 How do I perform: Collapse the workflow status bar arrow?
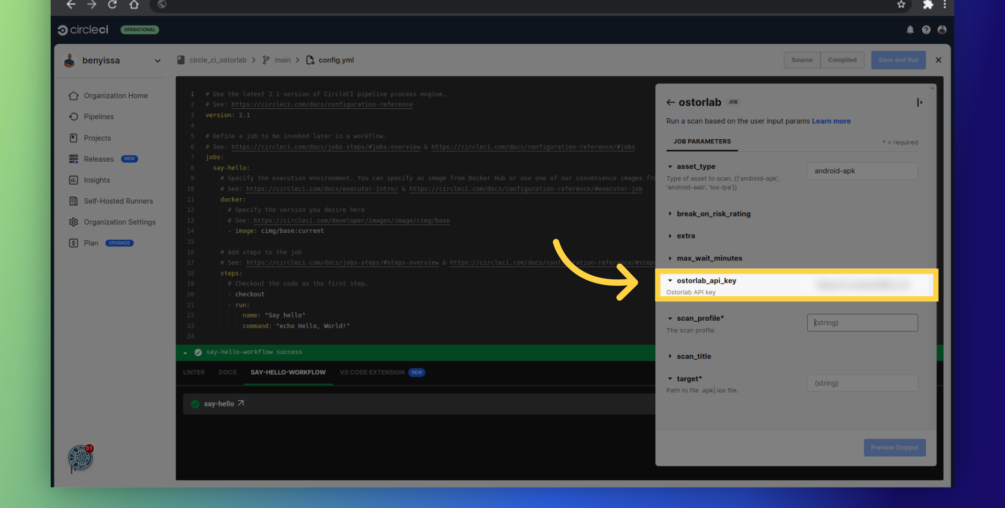[x=185, y=353]
